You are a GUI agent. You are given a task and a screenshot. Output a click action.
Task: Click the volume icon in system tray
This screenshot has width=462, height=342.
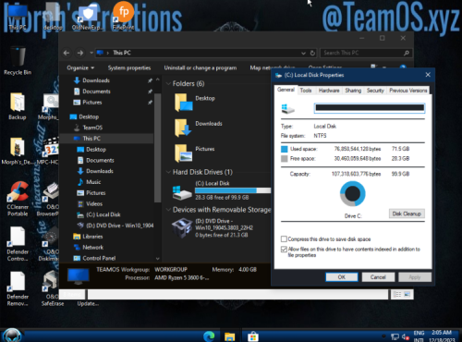pos(405,336)
